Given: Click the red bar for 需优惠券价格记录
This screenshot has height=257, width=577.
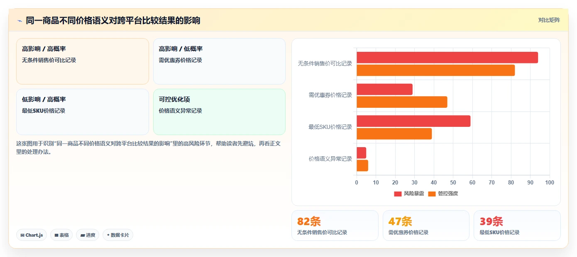Looking at the screenshot, I should 384,90.
